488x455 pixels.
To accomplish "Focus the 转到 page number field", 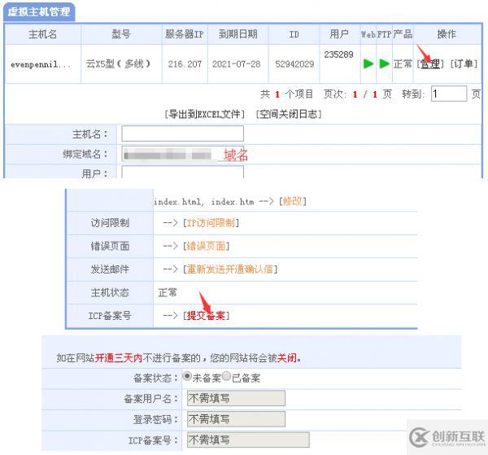I will click(449, 94).
